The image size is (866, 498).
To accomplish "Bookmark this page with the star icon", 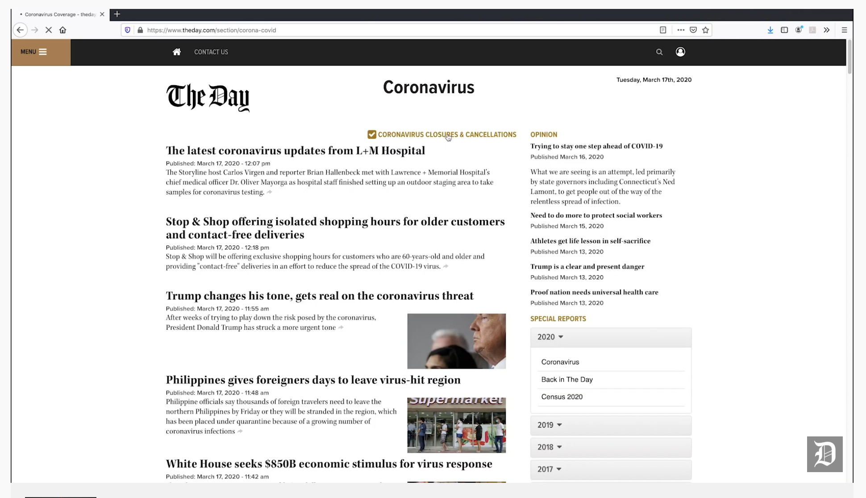I will pyautogui.click(x=705, y=30).
